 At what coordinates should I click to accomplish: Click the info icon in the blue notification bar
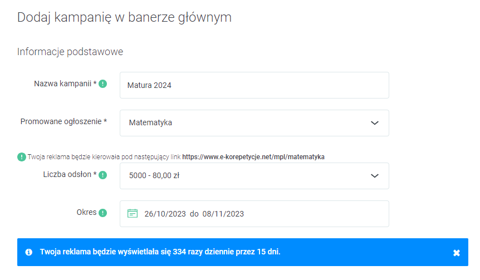[28, 252]
